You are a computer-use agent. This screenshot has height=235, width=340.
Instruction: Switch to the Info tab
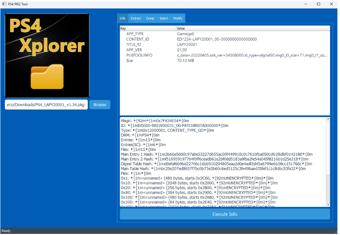tap(122, 18)
